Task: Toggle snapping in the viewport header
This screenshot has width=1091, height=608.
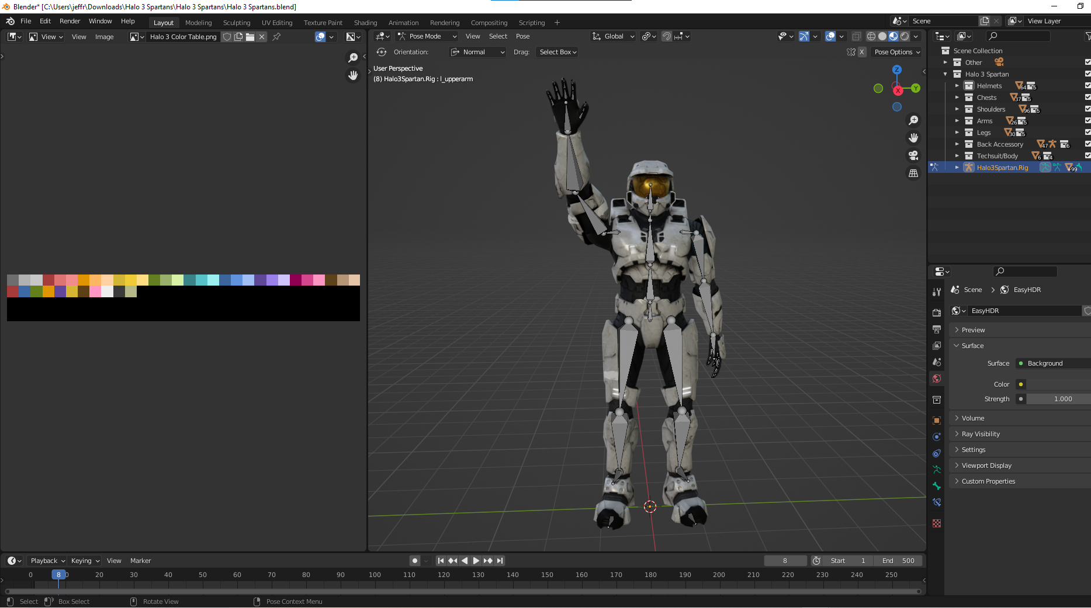Action: coord(667,36)
